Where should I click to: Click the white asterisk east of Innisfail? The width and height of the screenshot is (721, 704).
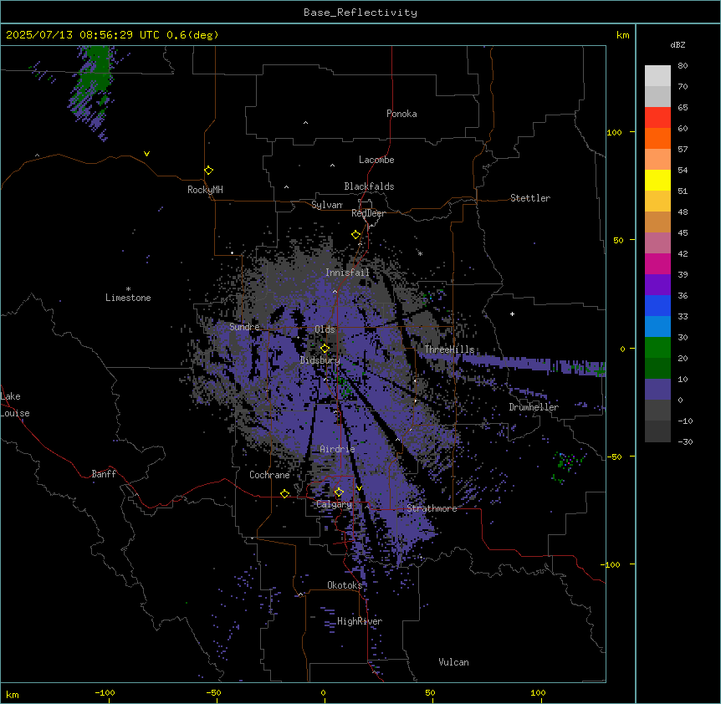[x=420, y=253]
